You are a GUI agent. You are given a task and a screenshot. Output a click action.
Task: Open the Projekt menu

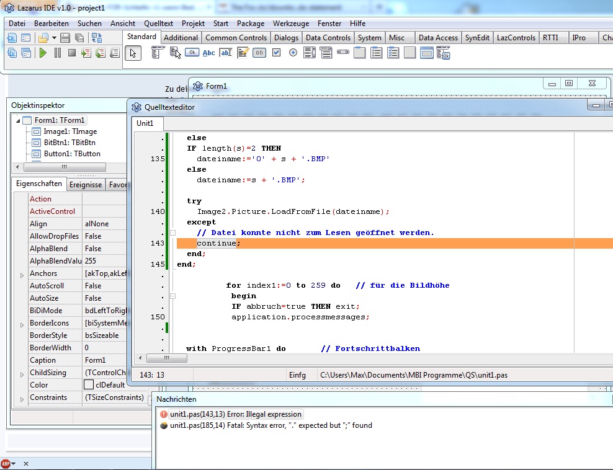pyautogui.click(x=193, y=24)
